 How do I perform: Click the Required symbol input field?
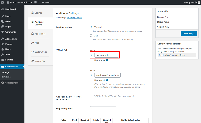pyautogui.click(x=103, y=108)
